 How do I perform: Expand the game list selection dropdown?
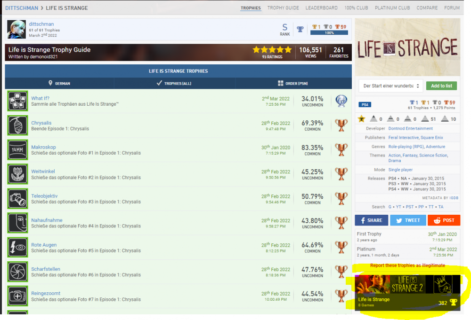pyautogui.click(x=391, y=86)
